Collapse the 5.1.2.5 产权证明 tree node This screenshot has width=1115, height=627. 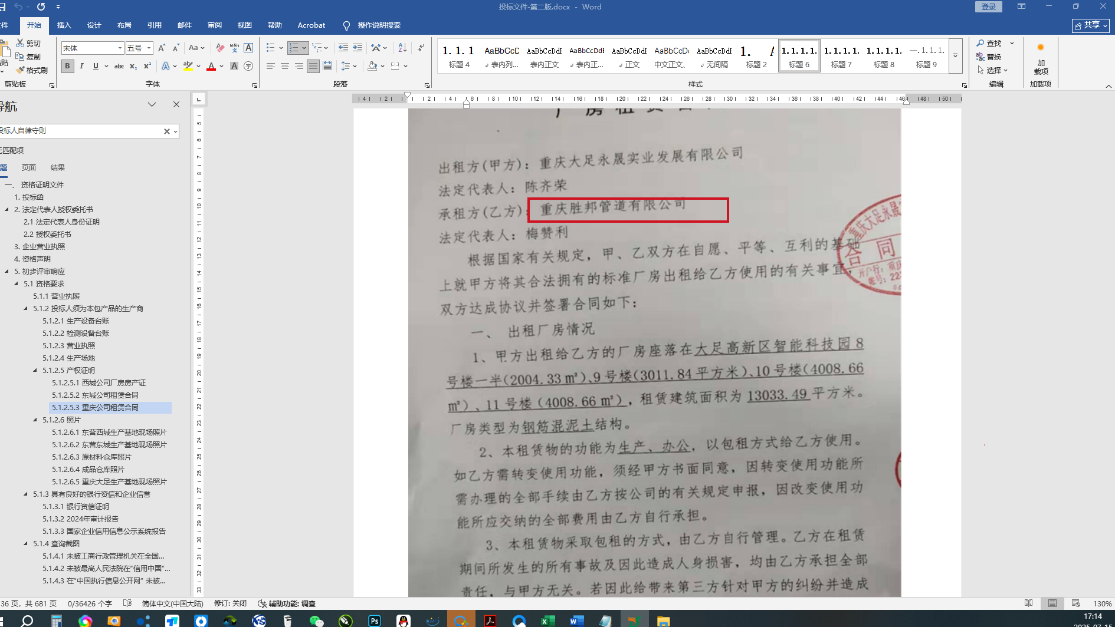[x=35, y=370]
